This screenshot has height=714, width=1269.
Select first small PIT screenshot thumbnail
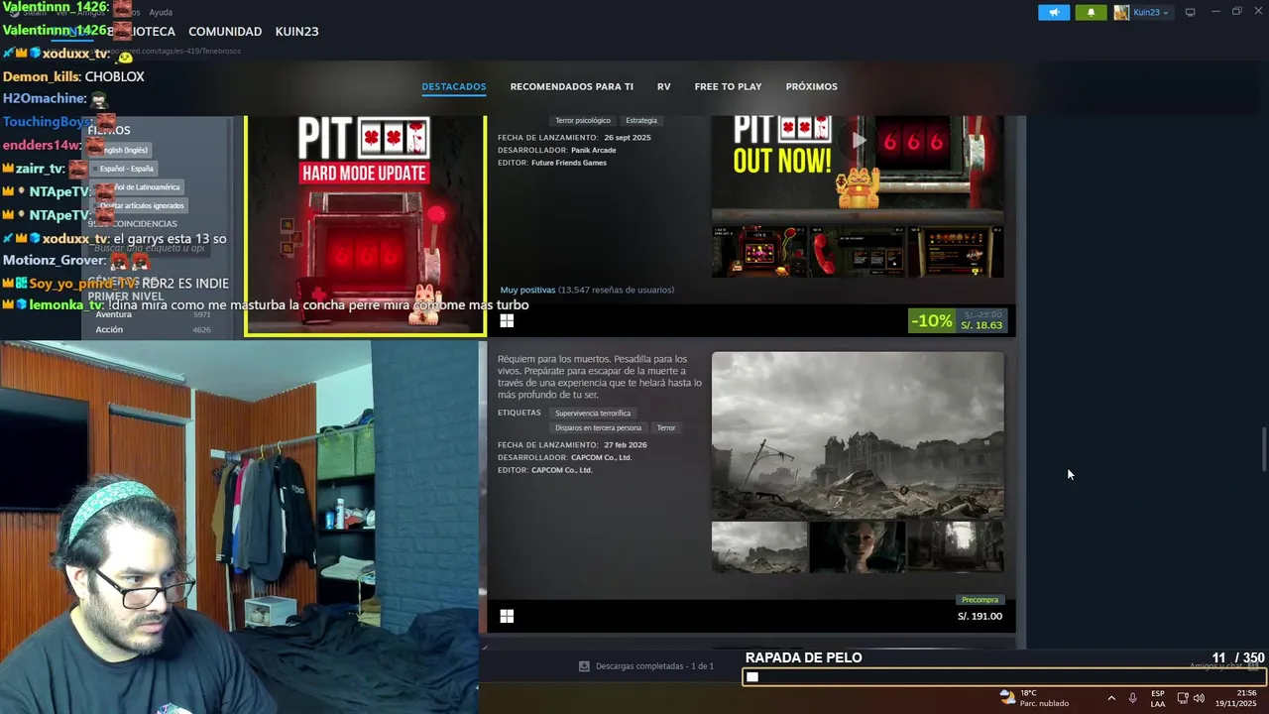point(758,252)
